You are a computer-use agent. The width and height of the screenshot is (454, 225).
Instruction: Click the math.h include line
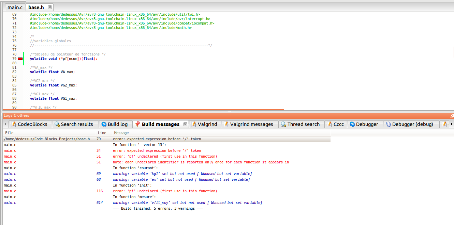coord(111,28)
